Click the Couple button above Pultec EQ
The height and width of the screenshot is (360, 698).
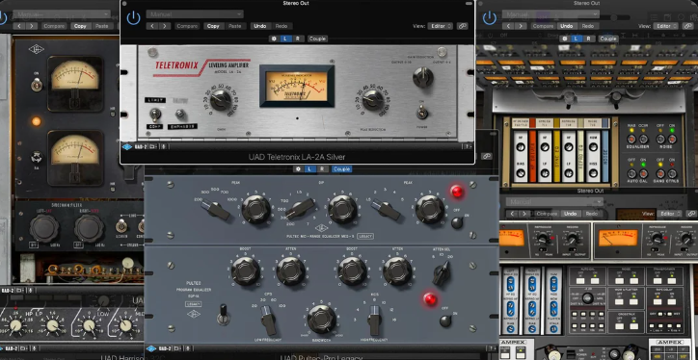pyautogui.click(x=341, y=168)
